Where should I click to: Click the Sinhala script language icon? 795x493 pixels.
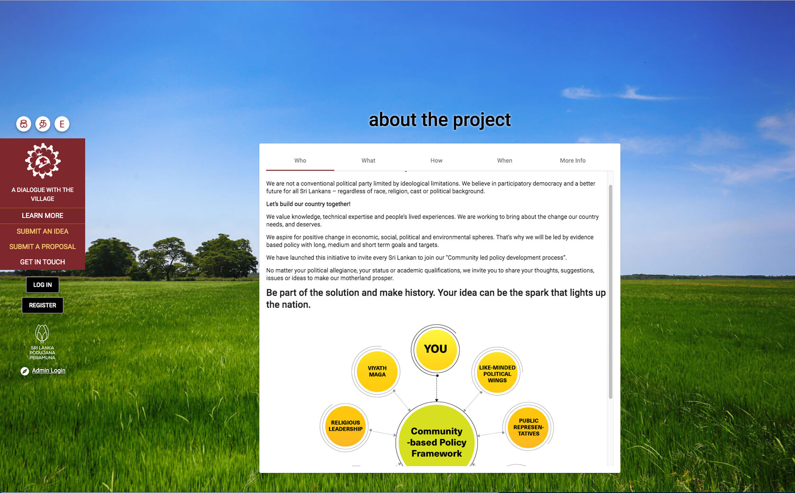(24, 123)
